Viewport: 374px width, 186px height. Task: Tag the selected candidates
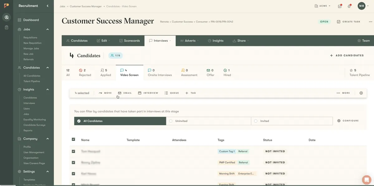pos(190,93)
